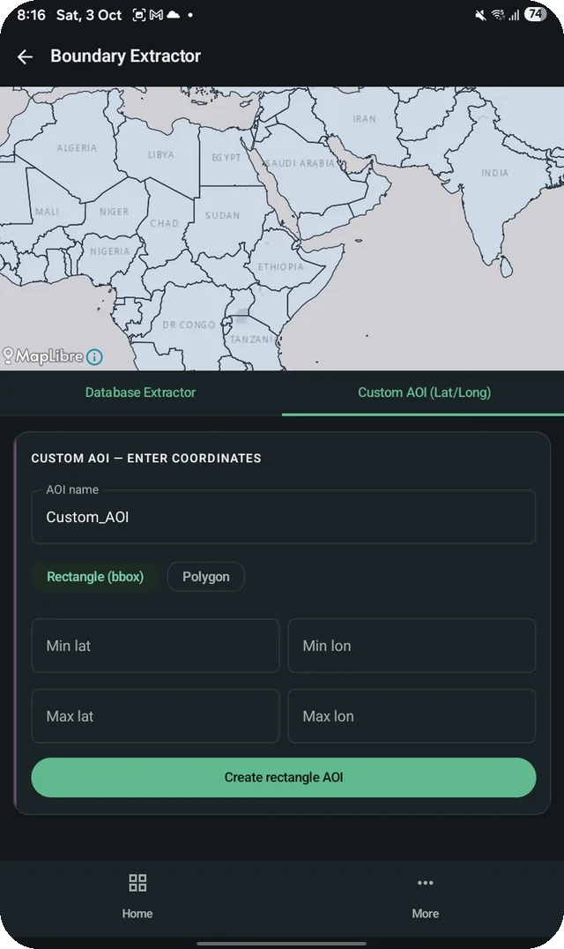Tap the Boundary Extractor title
The height and width of the screenshot is (949, 564).
coord(126,56)
